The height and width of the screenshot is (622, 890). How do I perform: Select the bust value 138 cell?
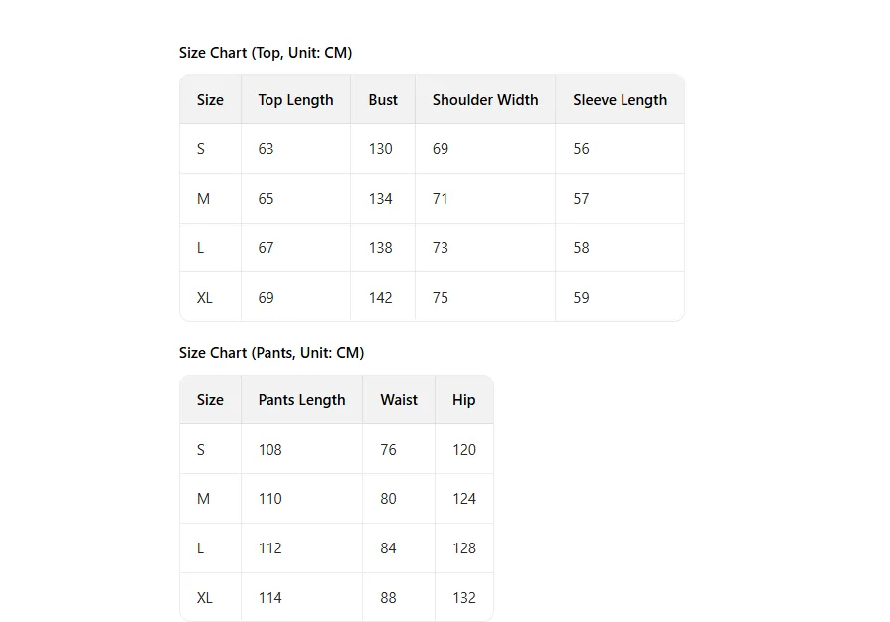(381, 248)
